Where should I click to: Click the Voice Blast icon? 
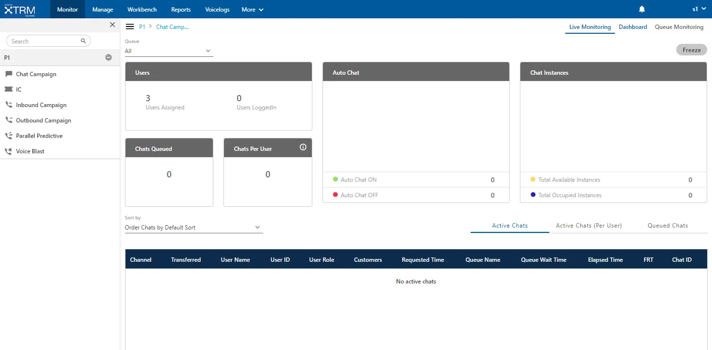pyautogui.click(x=9, y=151)
